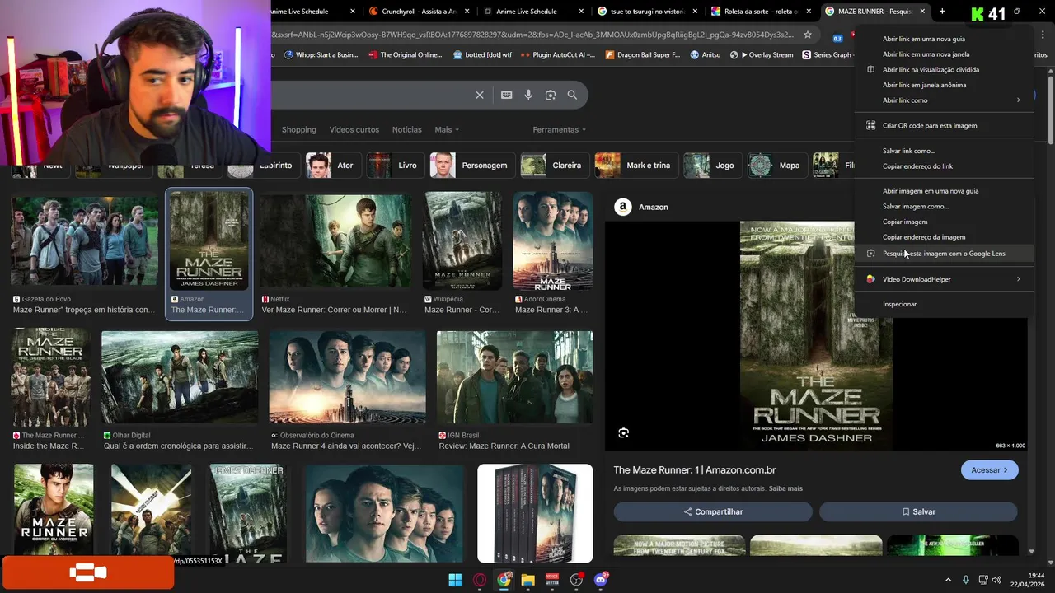Image resolution: width=1055 pixels, height=593 pixels.
Task: Open a new browser tab with plus
Action: coord(942,12)
